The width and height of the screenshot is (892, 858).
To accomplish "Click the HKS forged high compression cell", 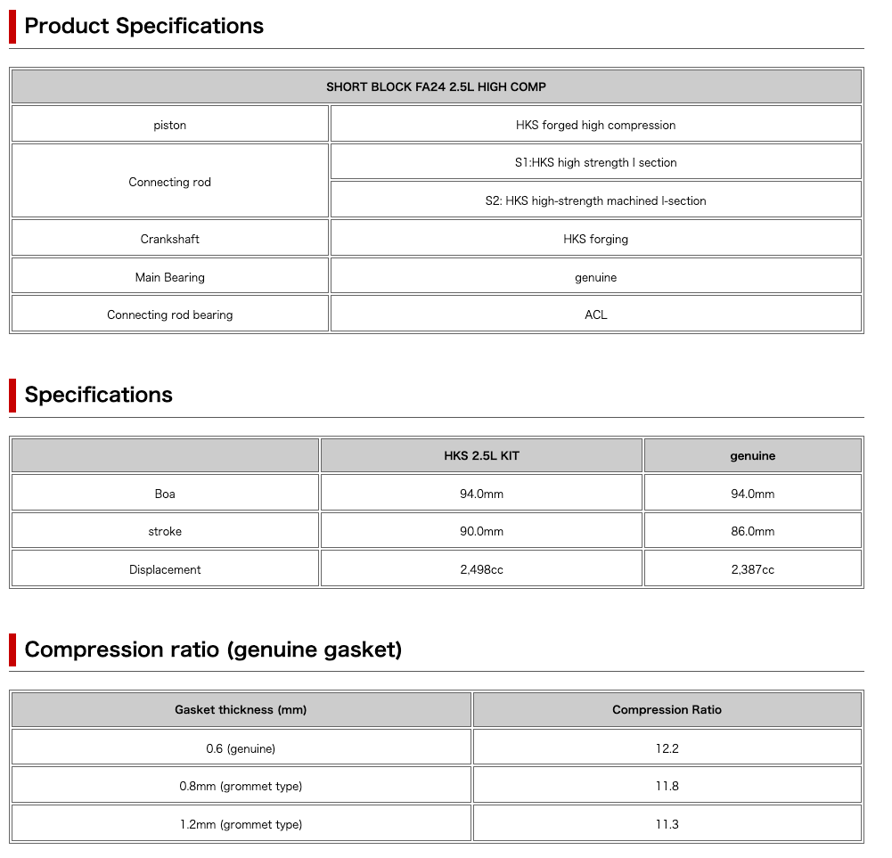I will [595, 125].
